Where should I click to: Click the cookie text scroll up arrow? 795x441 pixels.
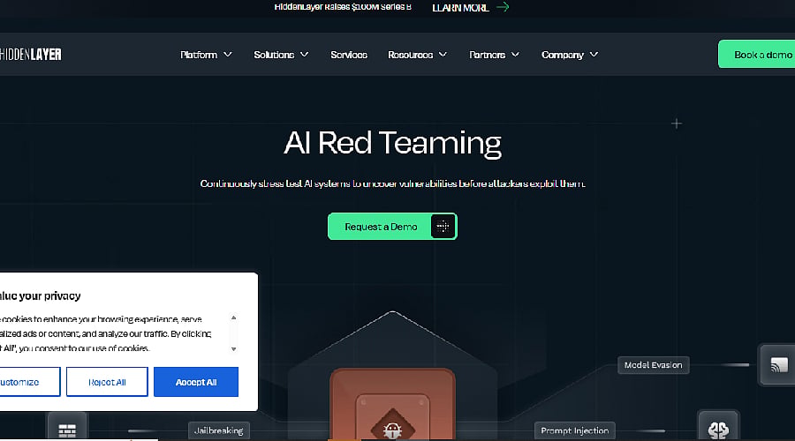[234, 318]
